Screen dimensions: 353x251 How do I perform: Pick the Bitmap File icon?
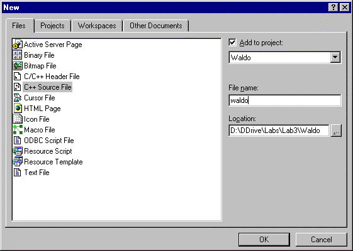[18, 65]
